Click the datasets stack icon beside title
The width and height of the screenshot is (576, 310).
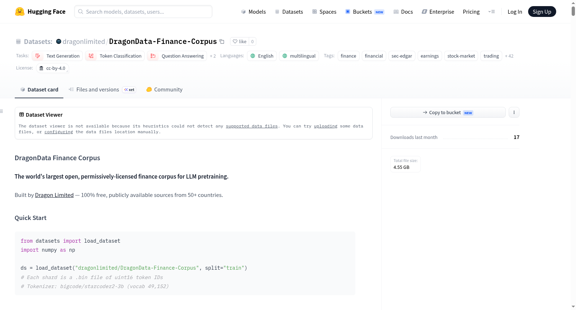(18, 41)
